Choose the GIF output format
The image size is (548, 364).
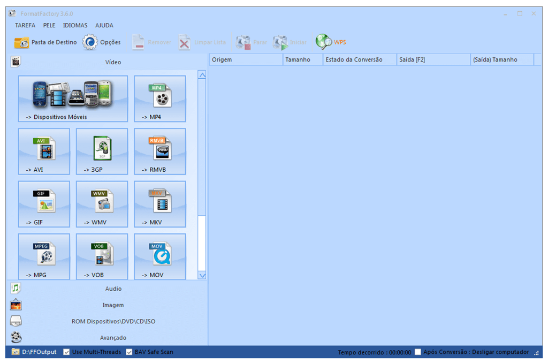click(x=44, y=204)
